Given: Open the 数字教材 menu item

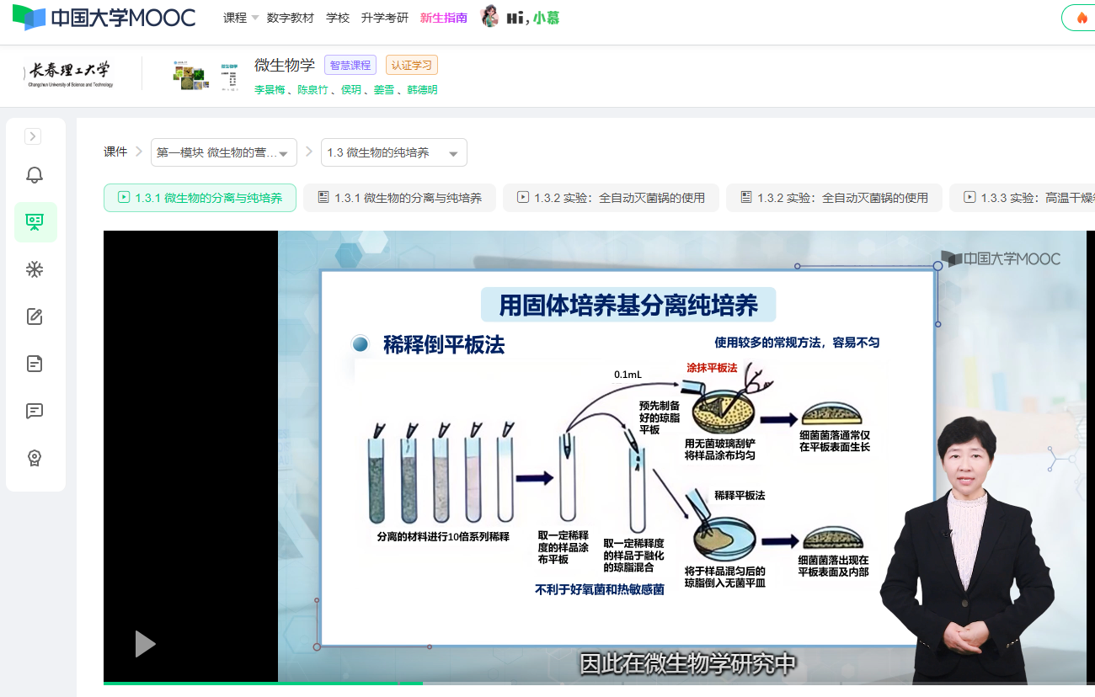Looking at the screenshot, I should coord(291,18).
